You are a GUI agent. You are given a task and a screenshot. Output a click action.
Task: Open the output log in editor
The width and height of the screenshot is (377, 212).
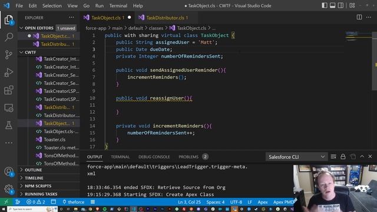pyautogui.click(x=353, y=157)
